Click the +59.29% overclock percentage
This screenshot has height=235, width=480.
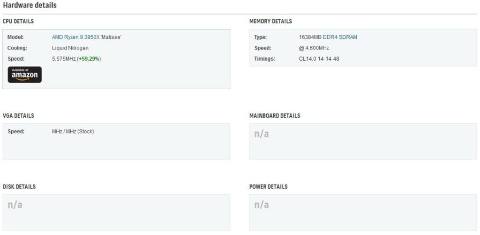[x=89, y=59]
